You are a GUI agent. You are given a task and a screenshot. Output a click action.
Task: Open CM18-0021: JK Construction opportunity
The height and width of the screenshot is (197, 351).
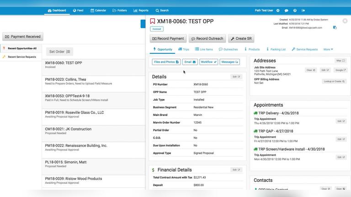(x=94, y=134)
